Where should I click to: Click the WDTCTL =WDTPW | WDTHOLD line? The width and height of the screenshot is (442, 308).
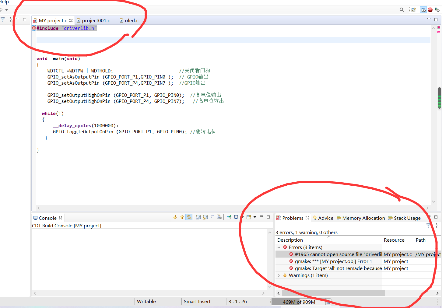tap(80, 71)
